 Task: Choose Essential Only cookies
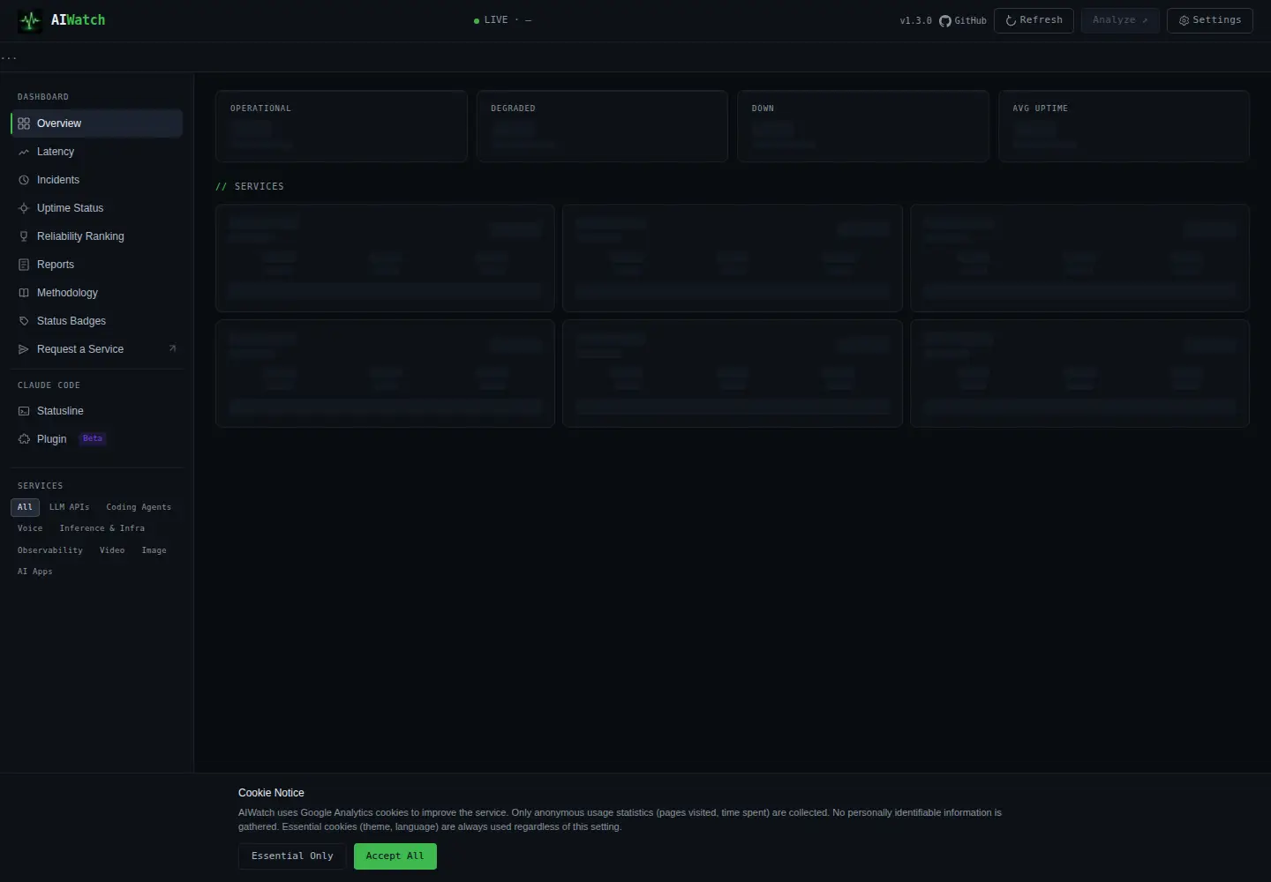[x=292, y=856]
